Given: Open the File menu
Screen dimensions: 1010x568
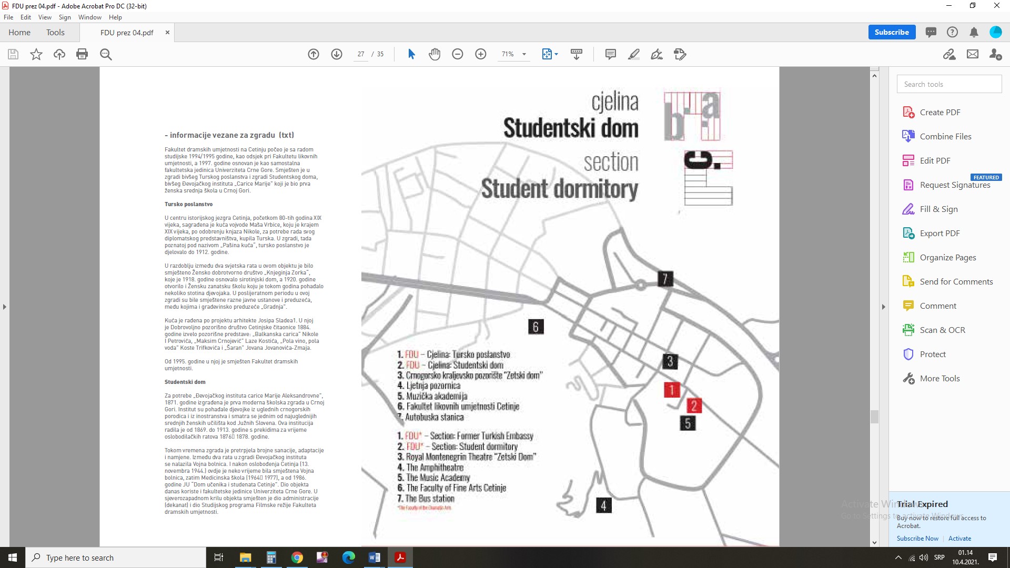Looking at the screenshot, I should pyautogui.click(x=8, y=17).
